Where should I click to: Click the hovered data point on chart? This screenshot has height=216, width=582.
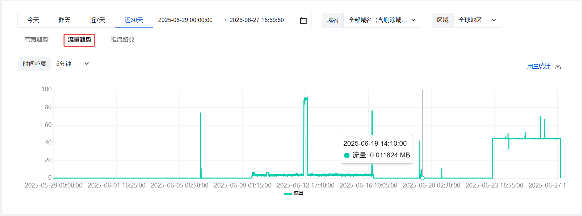(422, 178)
